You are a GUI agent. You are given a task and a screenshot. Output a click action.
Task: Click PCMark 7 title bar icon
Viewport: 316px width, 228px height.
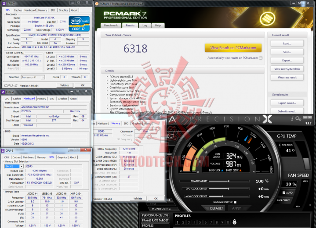97,4
